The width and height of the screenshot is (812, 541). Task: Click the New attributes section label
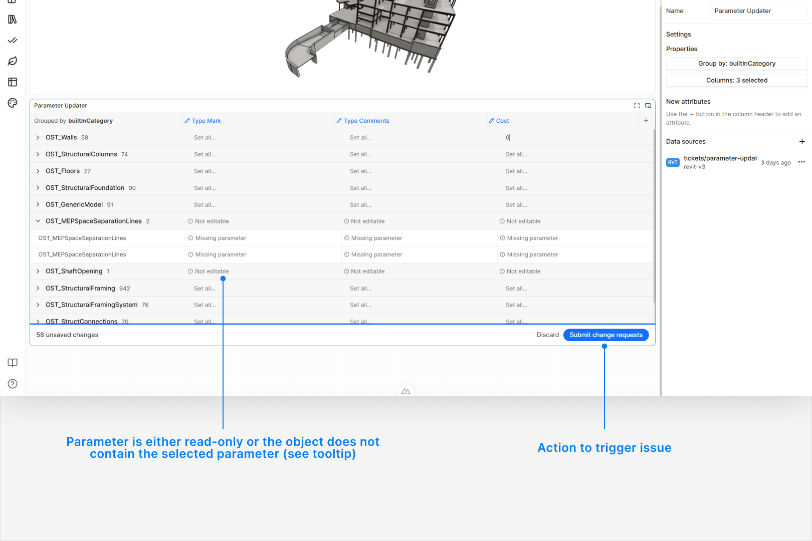pos(688,102)
